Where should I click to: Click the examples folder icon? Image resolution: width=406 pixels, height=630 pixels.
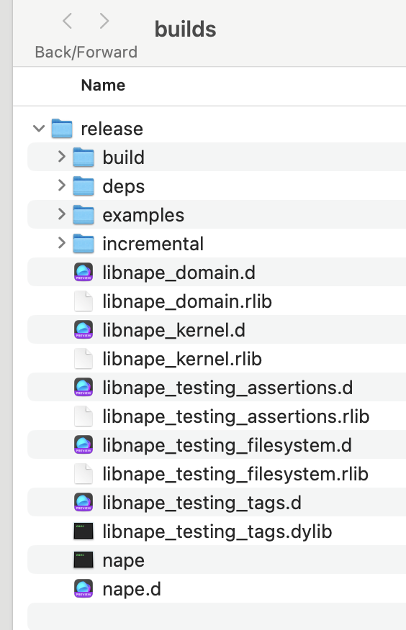[x=84, y=214]
